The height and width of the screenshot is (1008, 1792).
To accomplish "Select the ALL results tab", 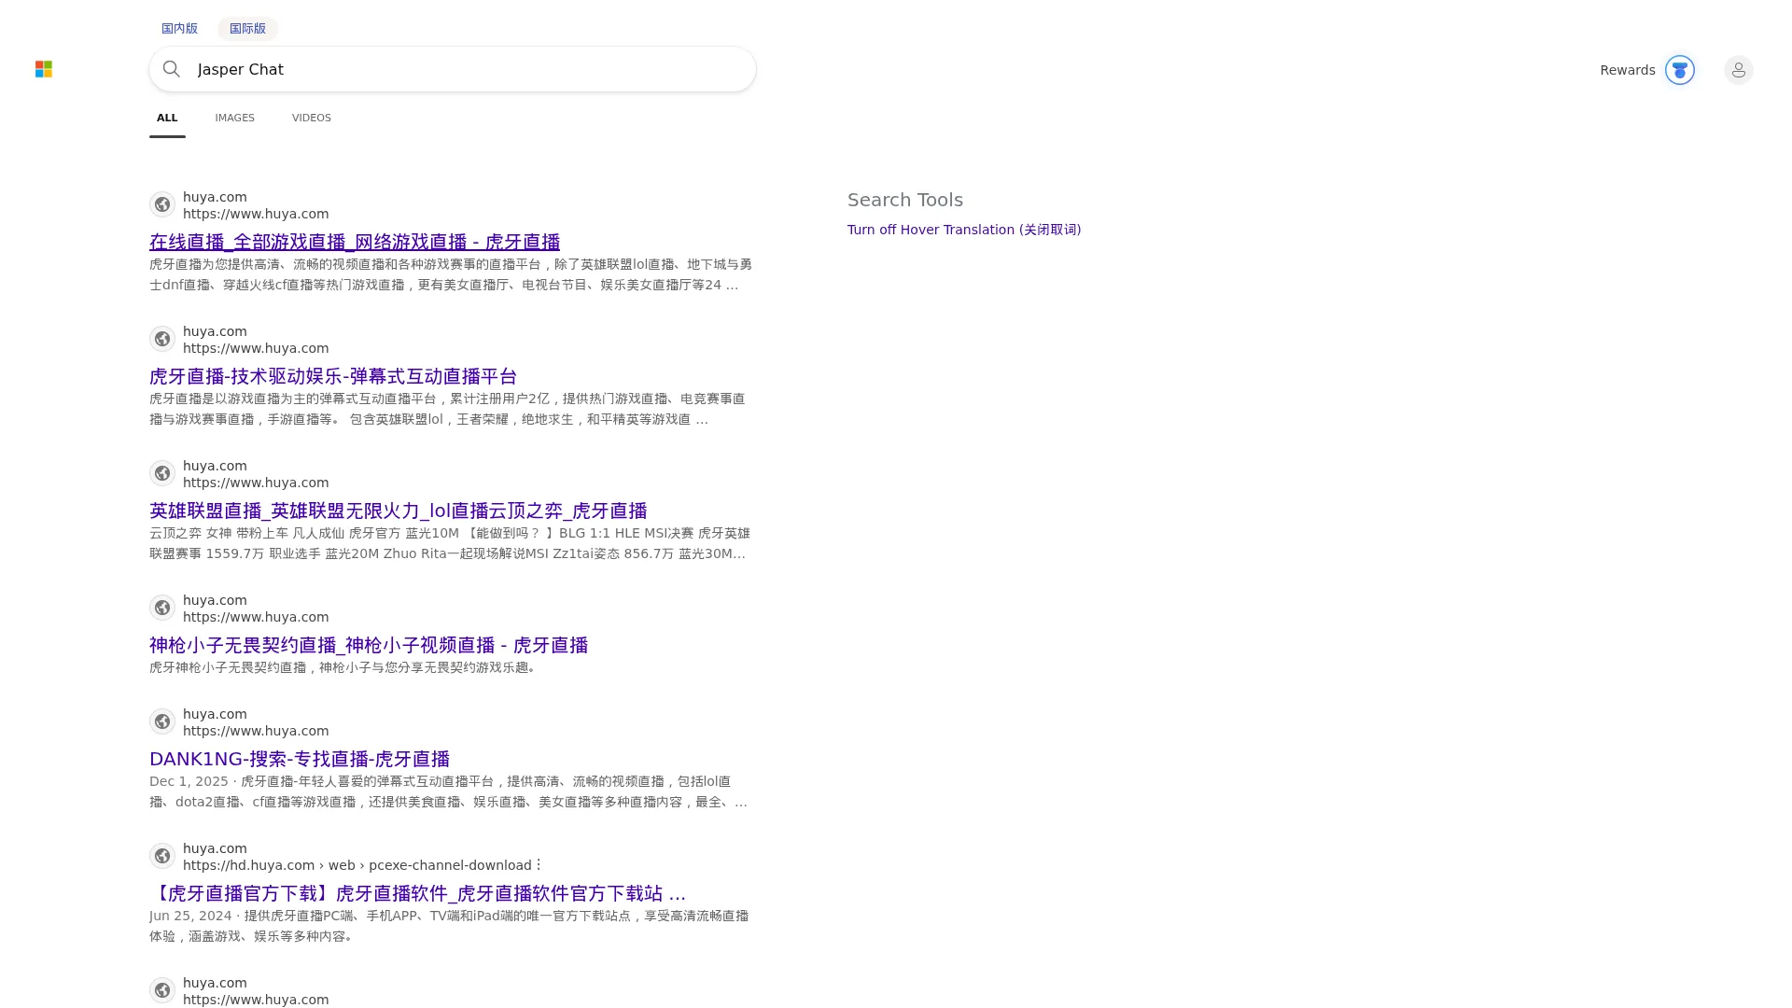I will pyautogui.click(x=167, y=118).
